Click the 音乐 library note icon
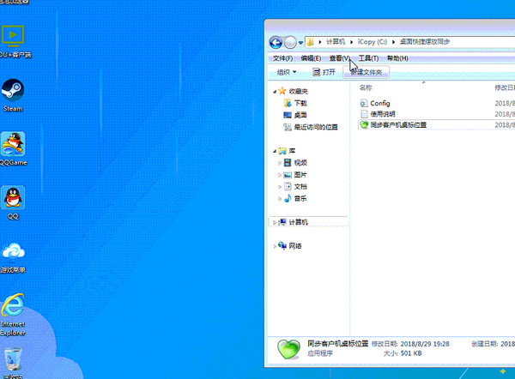Screen dimensions: 515x379 coord(288,198)
